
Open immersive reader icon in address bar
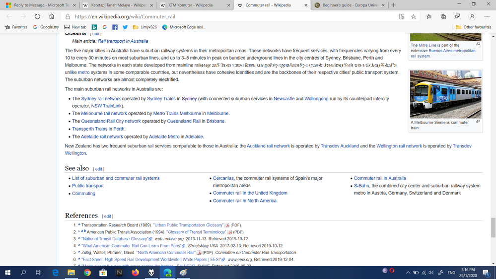pyautogui.click(x=402, y=16)
